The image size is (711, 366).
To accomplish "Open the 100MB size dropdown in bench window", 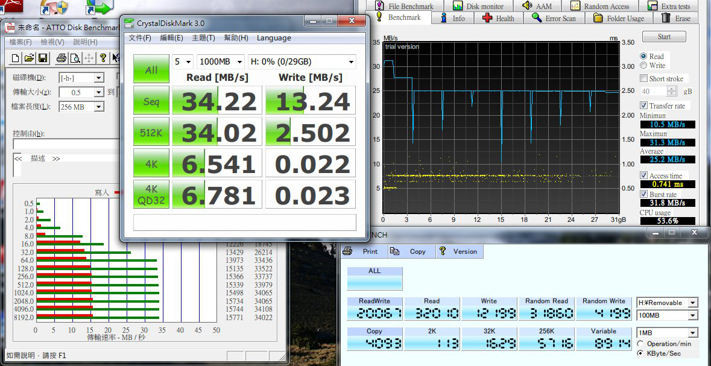I will (668, 315).
